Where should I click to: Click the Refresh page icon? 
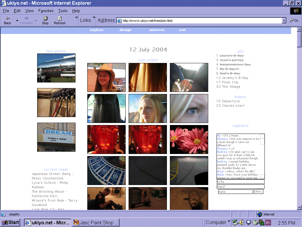click(60, 18)
